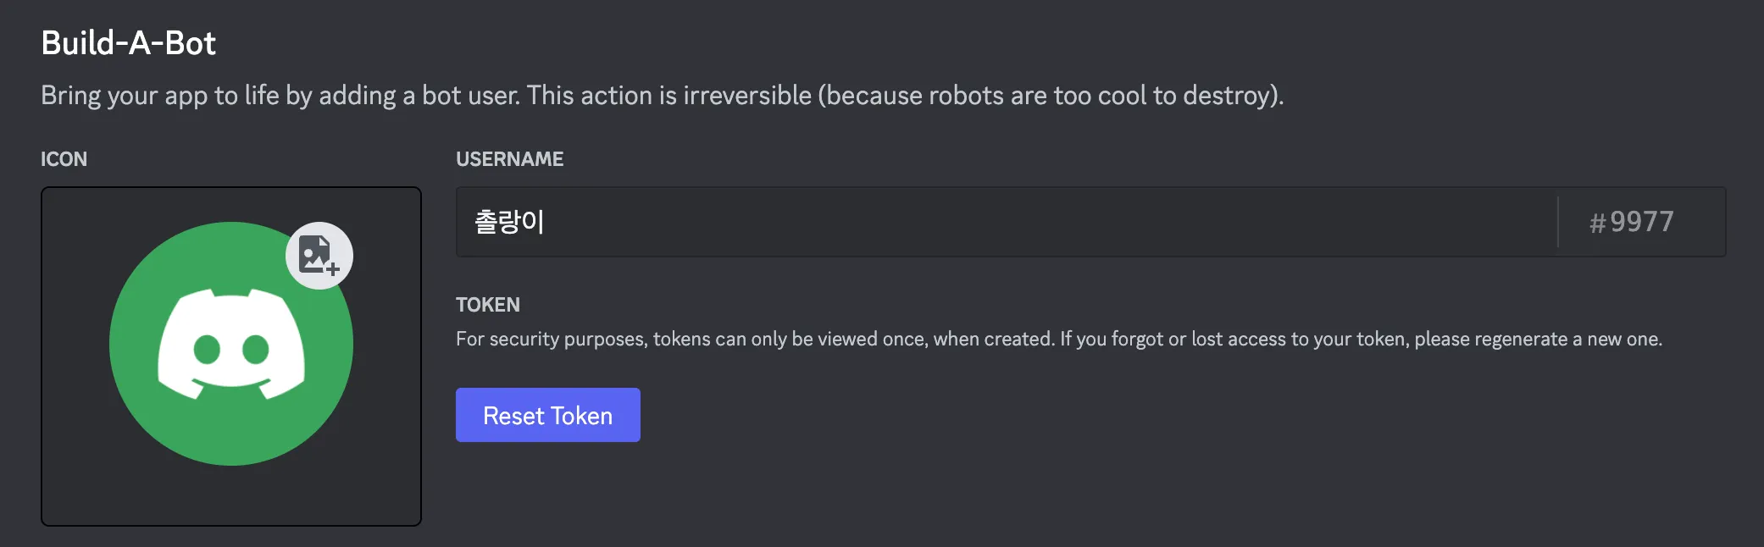
Task: Select the #9977 discriminator tag
Action: (1631, 222)
